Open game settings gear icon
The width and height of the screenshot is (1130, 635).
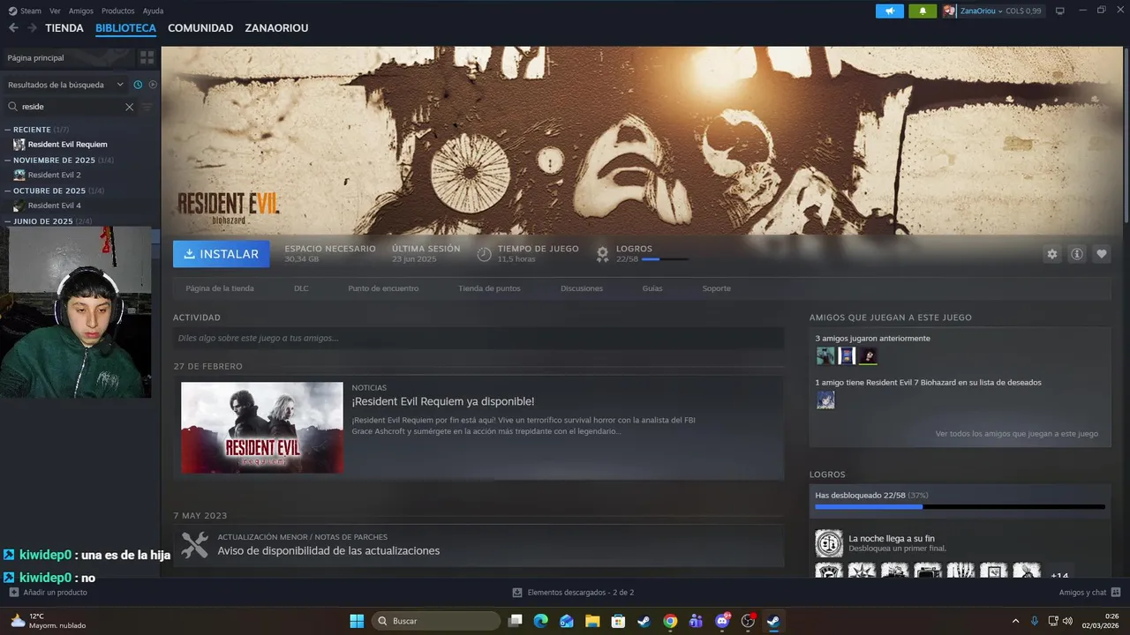(x=1051, y=254)
